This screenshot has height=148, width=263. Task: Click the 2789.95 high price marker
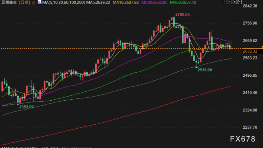(182, 14)
